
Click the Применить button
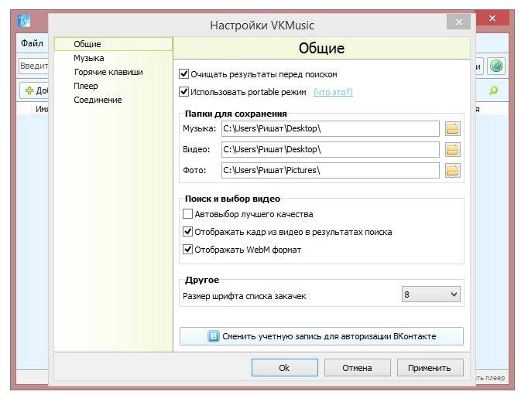coord(430,368)
